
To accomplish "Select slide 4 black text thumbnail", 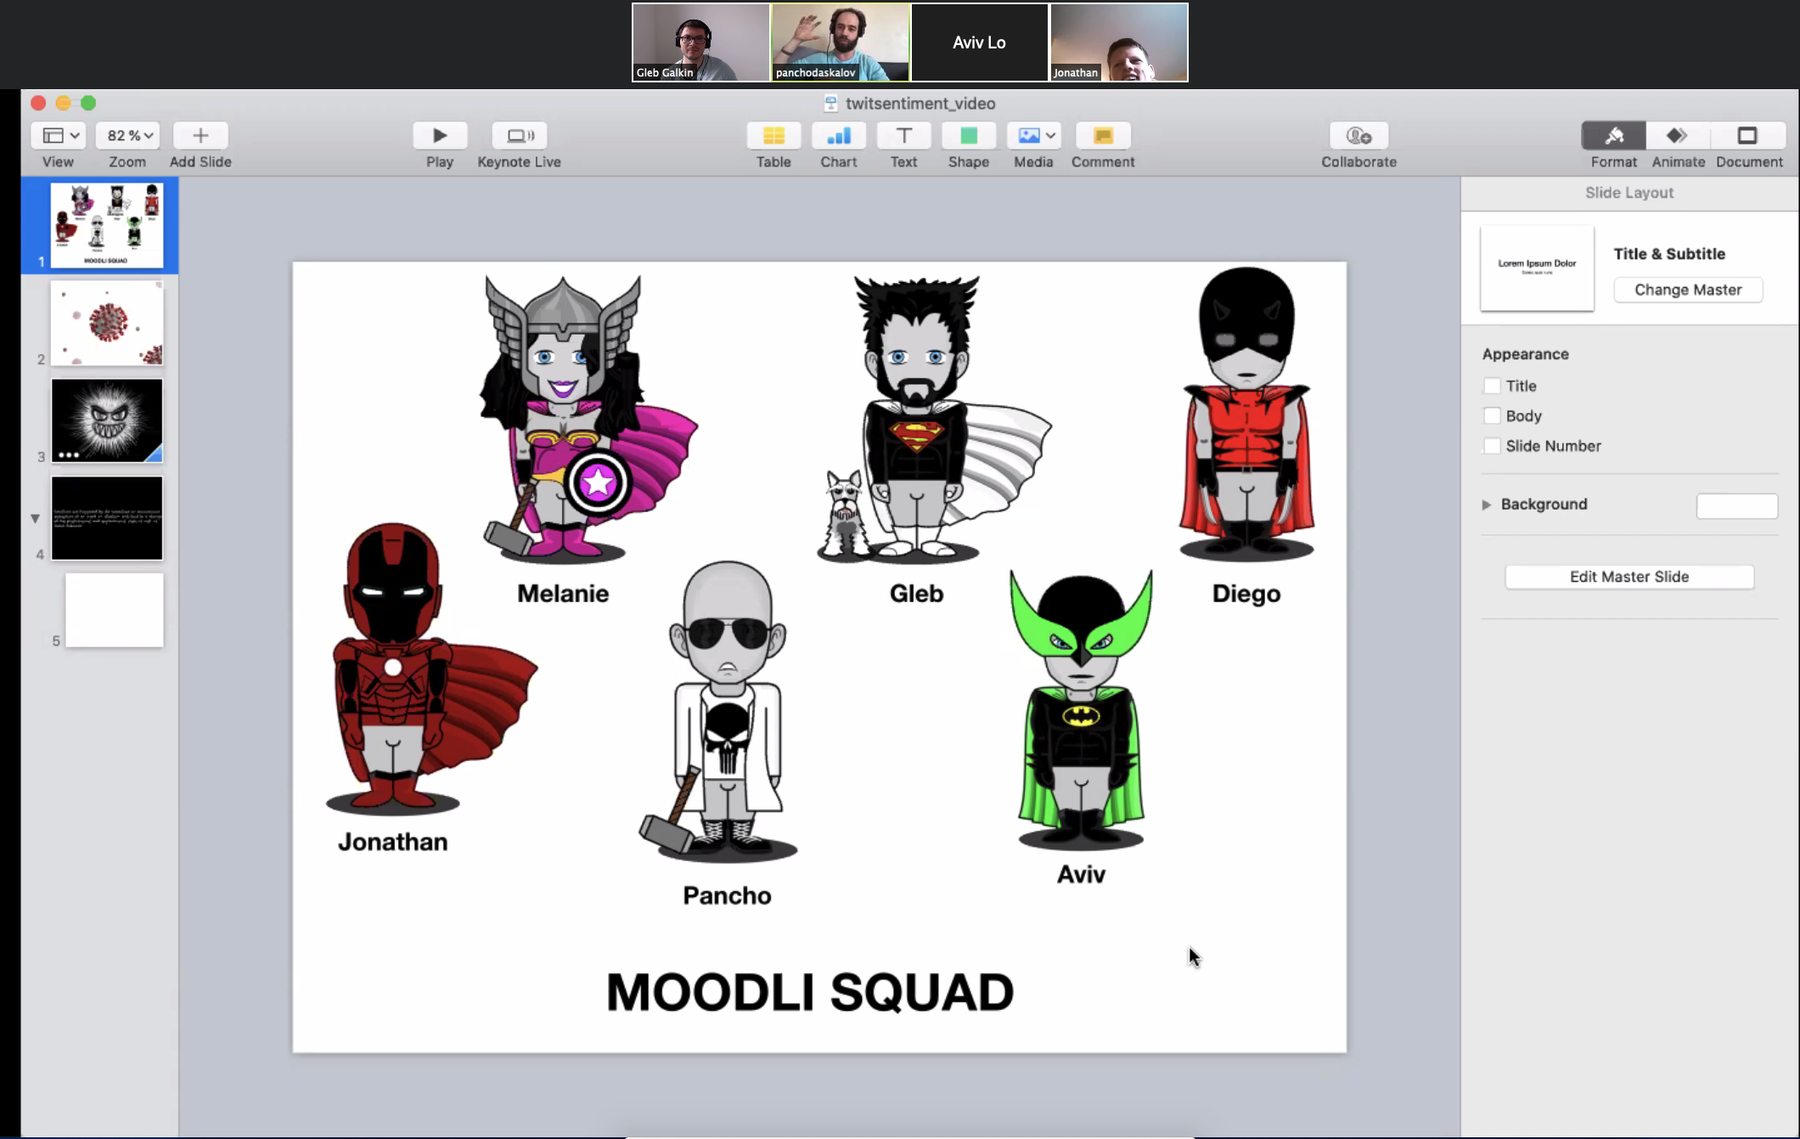I will pos(107,518).
